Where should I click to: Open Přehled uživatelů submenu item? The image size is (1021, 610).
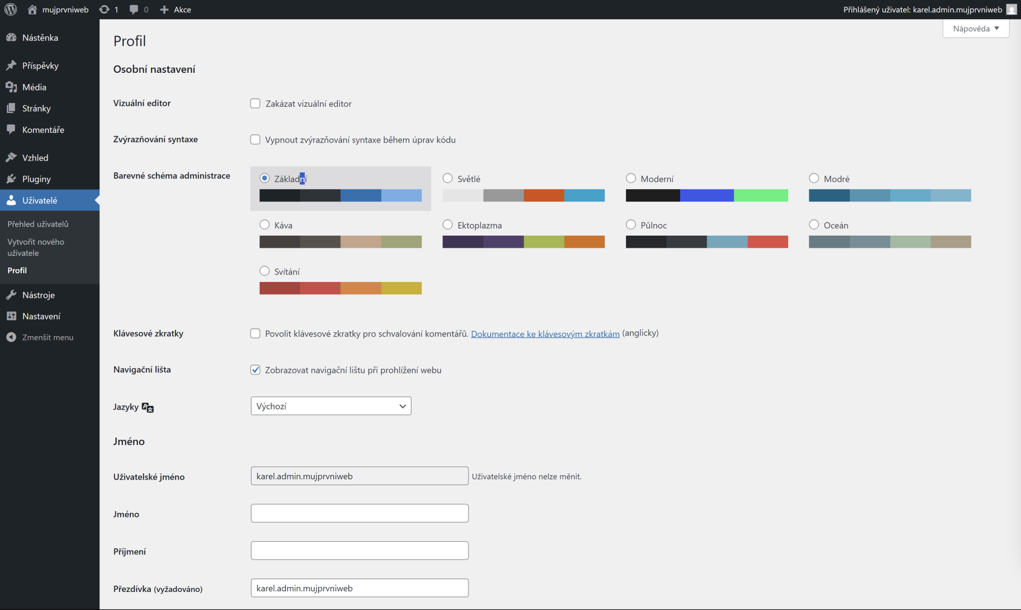[x=38, y=224]
